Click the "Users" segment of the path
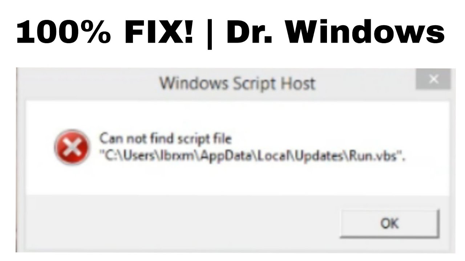This screenshot has width=465, height=261. (140, 157)
